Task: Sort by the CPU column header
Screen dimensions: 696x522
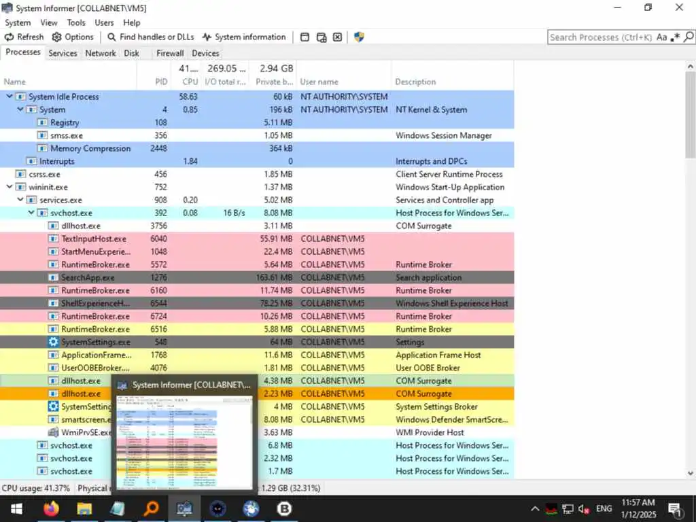Action: (x=186, y=82)
